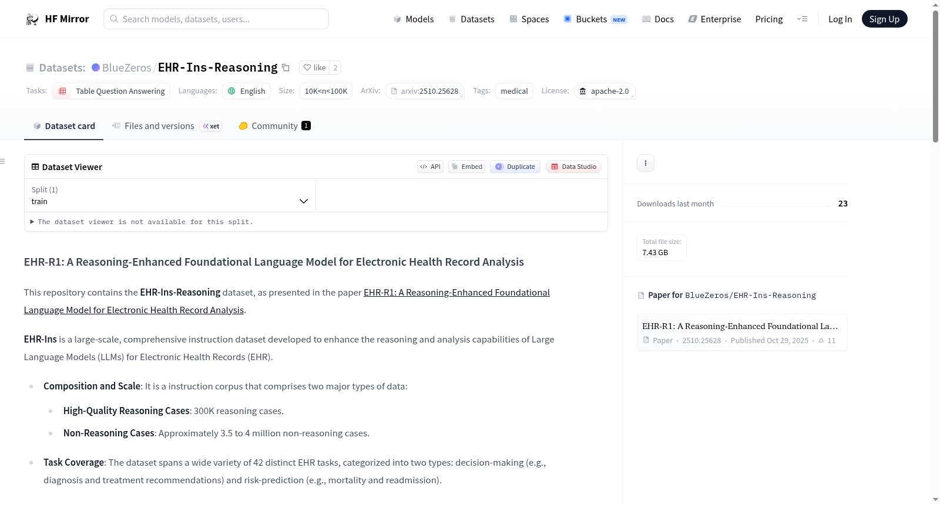Image resolution: width=940 pixels, height=505 pixels.
Task: Click the Datasets stack icon beside title
Action: click(x=30, y=68)
